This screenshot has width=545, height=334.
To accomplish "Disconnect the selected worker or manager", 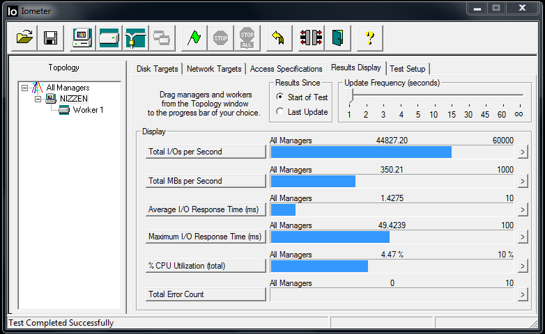I will click(x=311, y=38).
